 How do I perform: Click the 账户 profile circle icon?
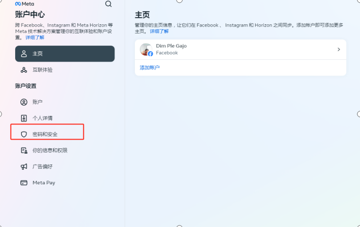(24, 102)
